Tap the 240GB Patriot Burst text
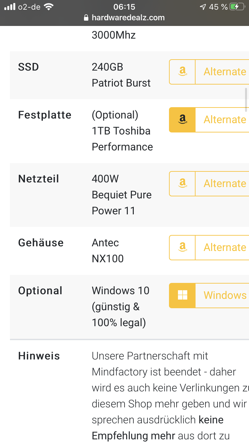The width and height of the screenshot is (249, 444). (x=121, y=75)
